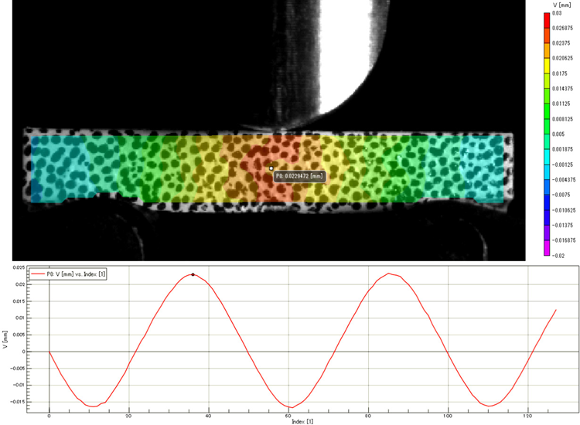Click the graph y-axis tick label -0.015
The height and width of the screenshot is (425, 580).
[x=18, y=402]
